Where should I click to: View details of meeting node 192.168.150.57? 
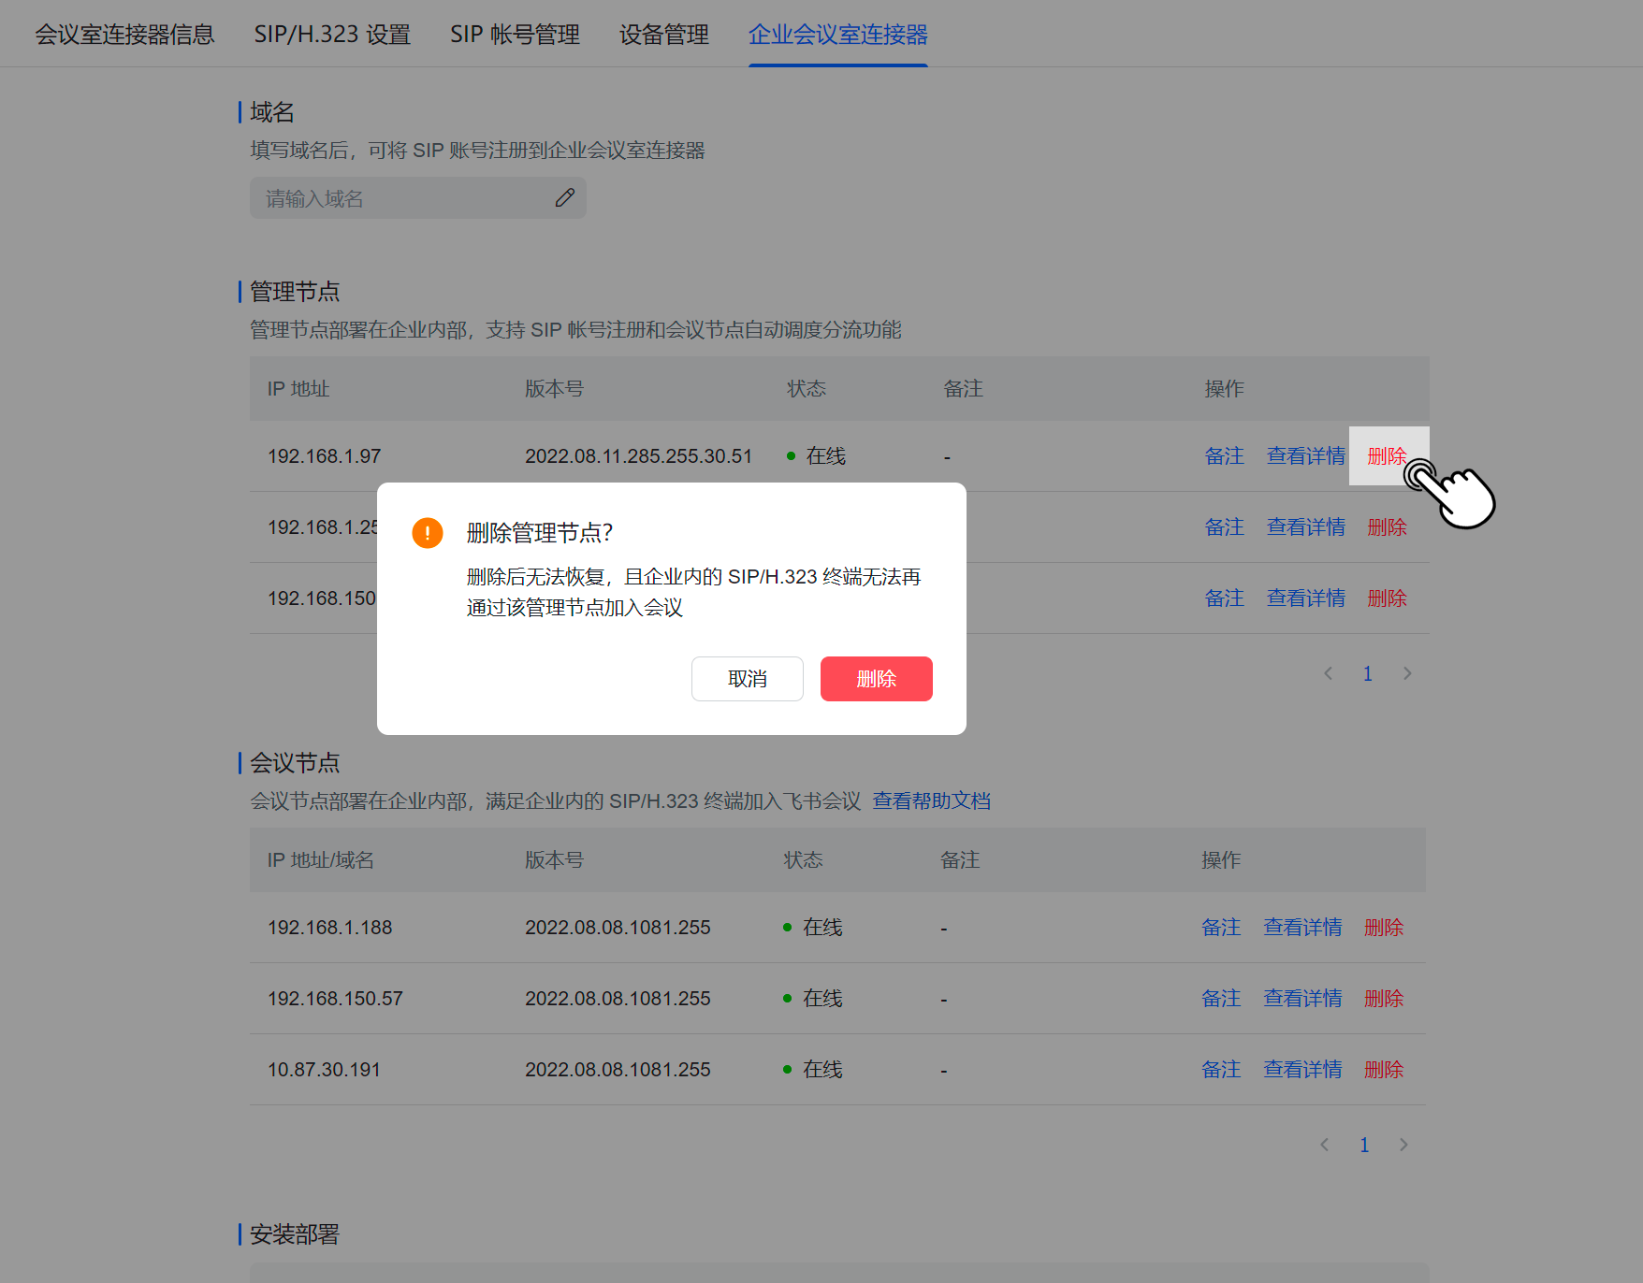pos(1302,999)
